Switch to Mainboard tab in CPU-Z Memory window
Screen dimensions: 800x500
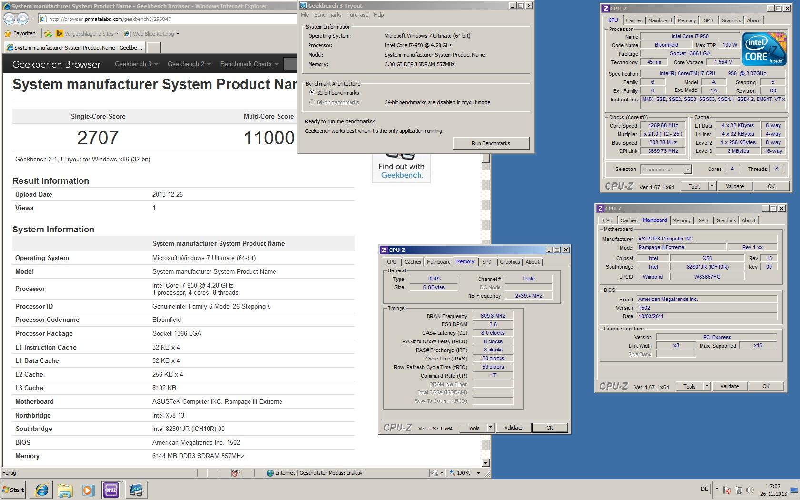(x=438, y=262)
